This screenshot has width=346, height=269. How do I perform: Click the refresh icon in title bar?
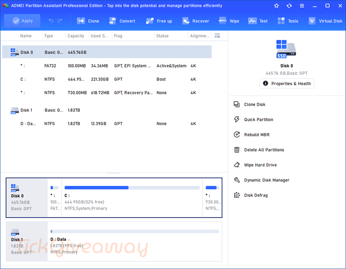click(x=289, y=6)
